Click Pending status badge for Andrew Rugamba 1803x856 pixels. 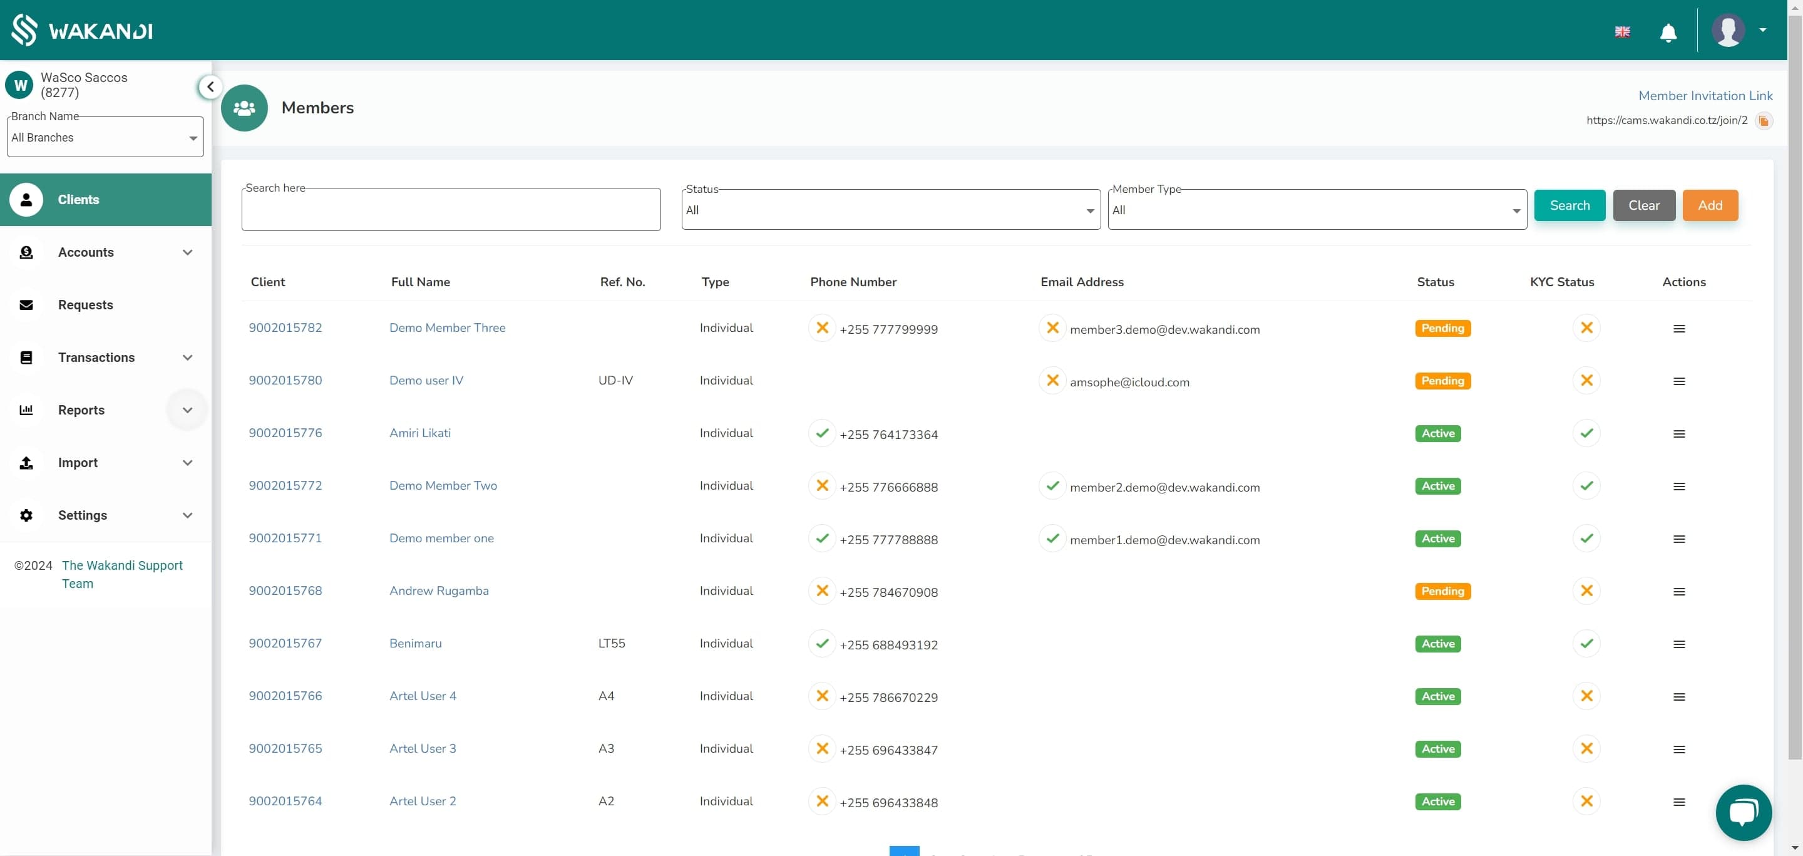1442,590
